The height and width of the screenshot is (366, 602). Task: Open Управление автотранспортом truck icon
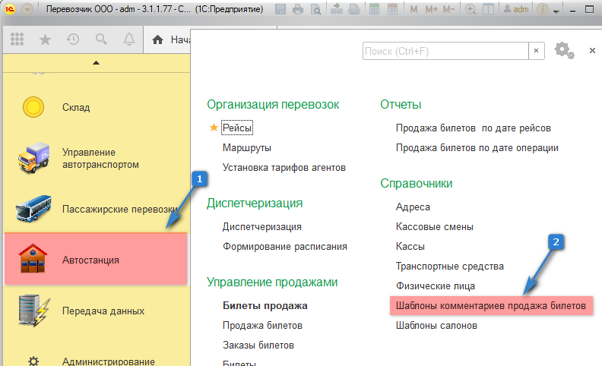click(34, 157)
